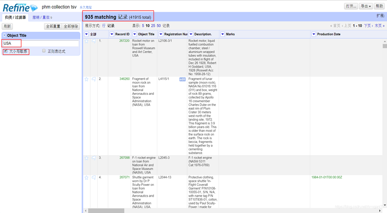This screenshot has height=213, width=387.
Task: Flag row 1 Rocket motor record
Action: [x=94, y=41]
